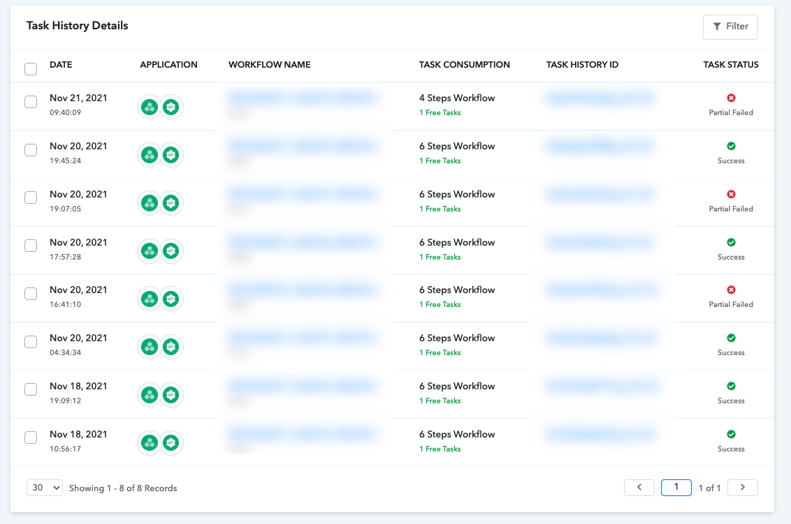Click the APPLICATION column header
The height and width of the screenshot is (524, 791).
click(168, 64)
